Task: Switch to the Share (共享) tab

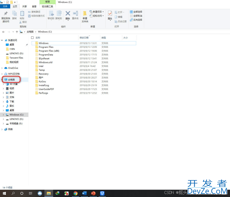Action: click(25, 7)
